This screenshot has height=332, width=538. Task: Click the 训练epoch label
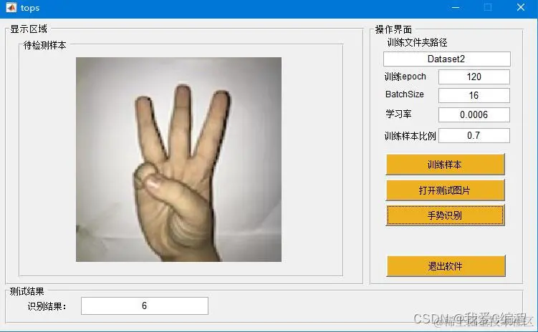pyautogui.click(x=405, y=77)
